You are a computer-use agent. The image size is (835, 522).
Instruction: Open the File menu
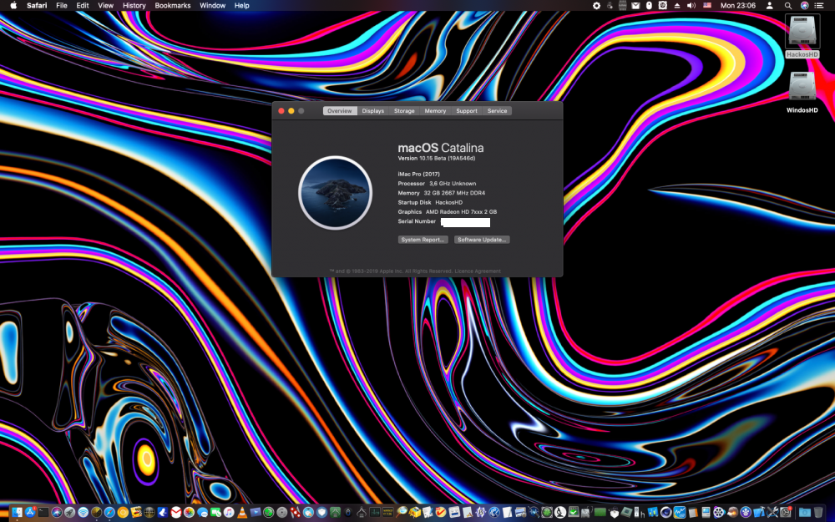(61, 5)
